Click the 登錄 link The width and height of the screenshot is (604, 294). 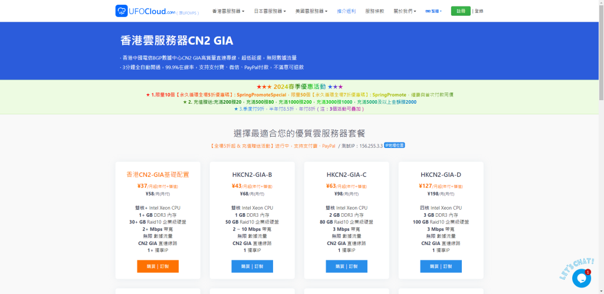[x=479, y=11]
